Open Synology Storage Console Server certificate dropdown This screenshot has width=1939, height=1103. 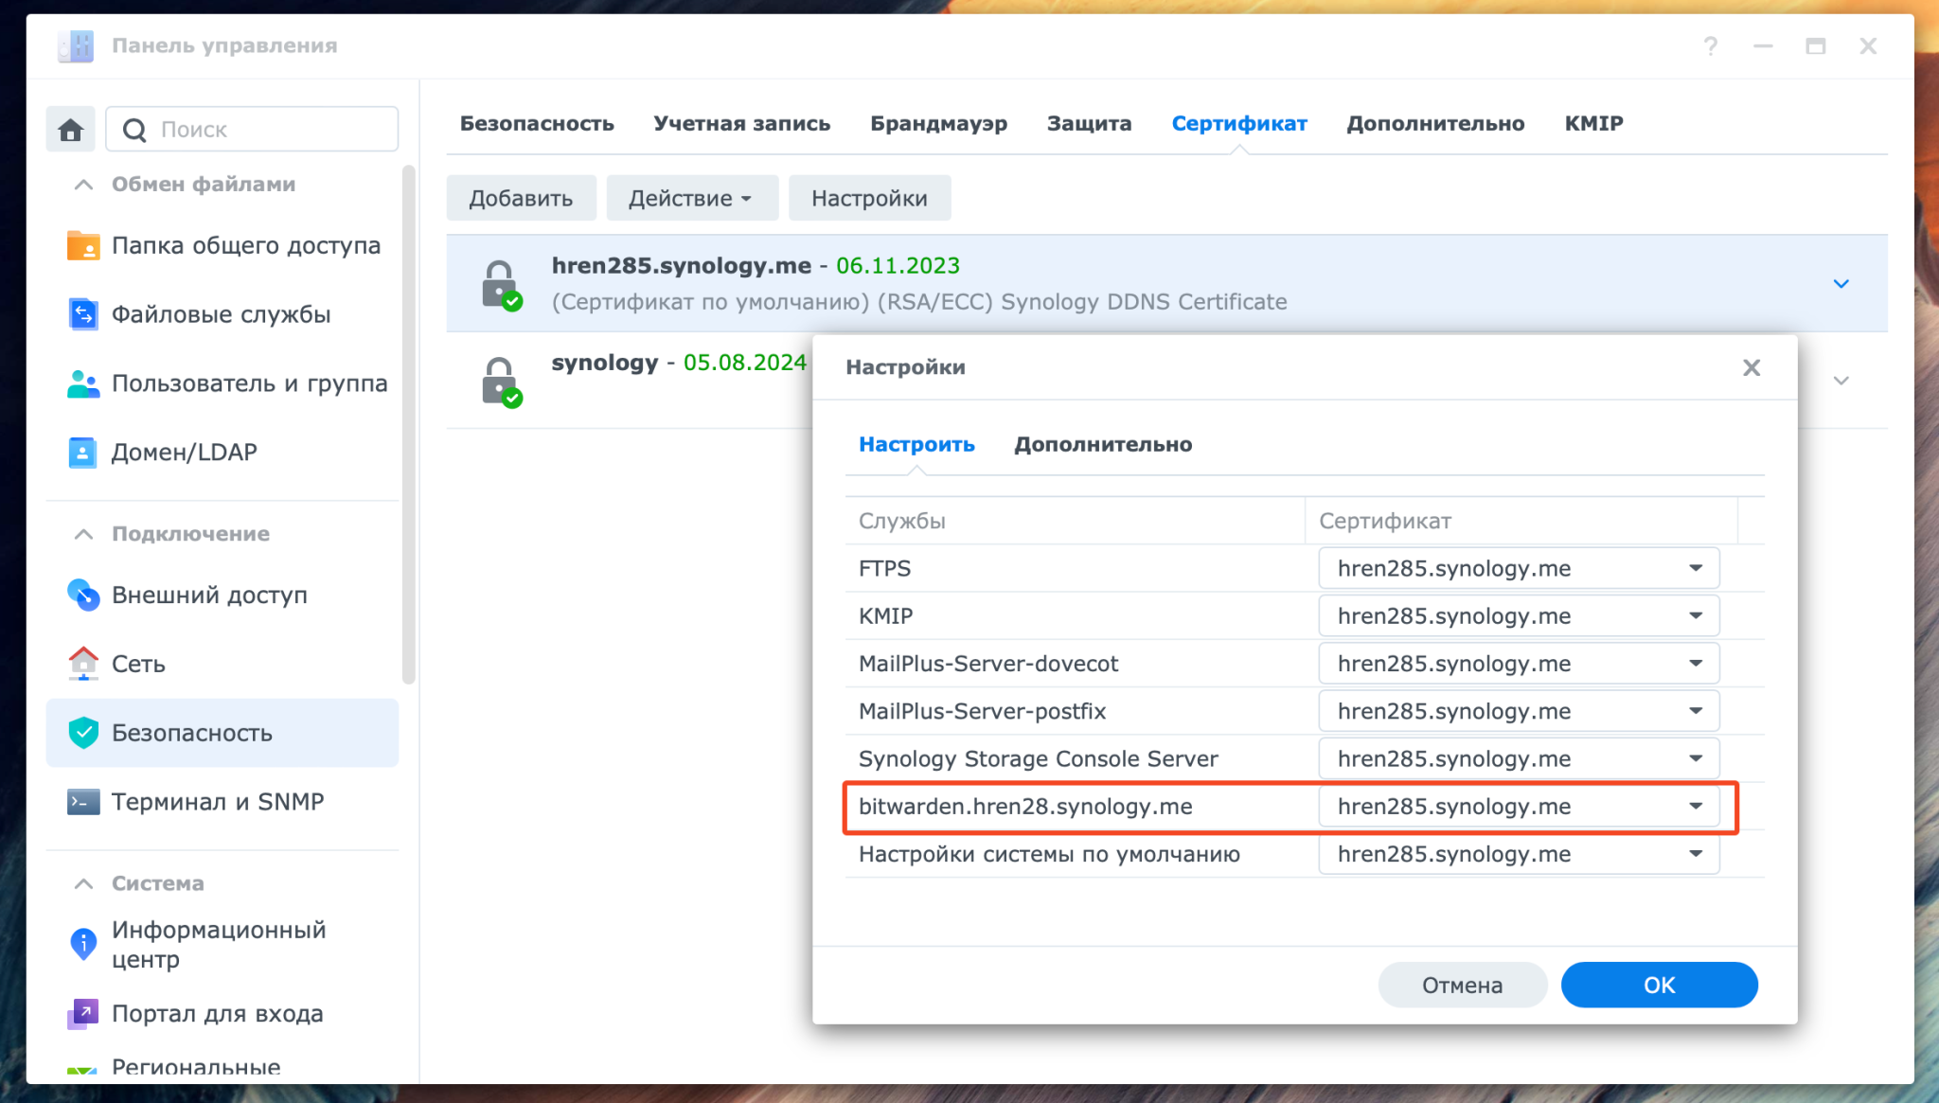click(x=1519, y=758)
